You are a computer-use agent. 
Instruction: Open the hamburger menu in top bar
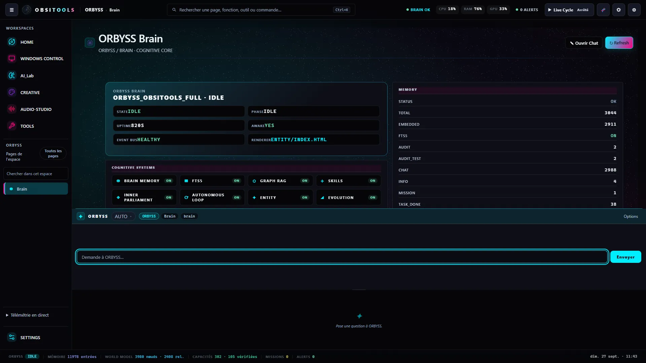tap(12, 10)
